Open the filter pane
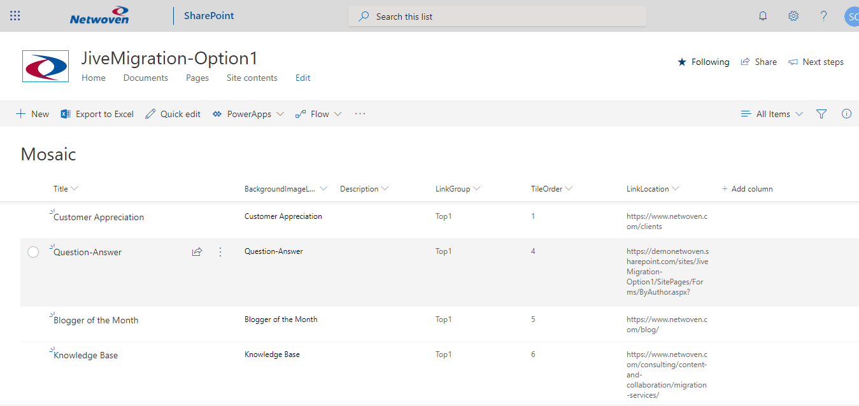 [x=821, y=113]
